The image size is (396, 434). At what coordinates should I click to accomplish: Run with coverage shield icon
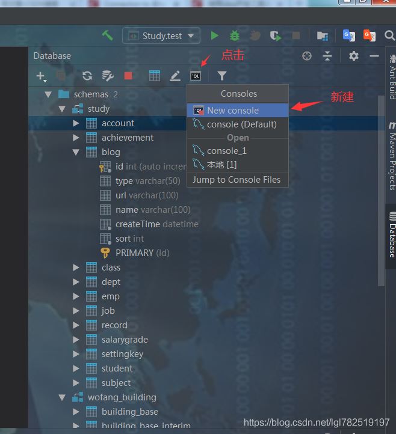coord(276,35)
